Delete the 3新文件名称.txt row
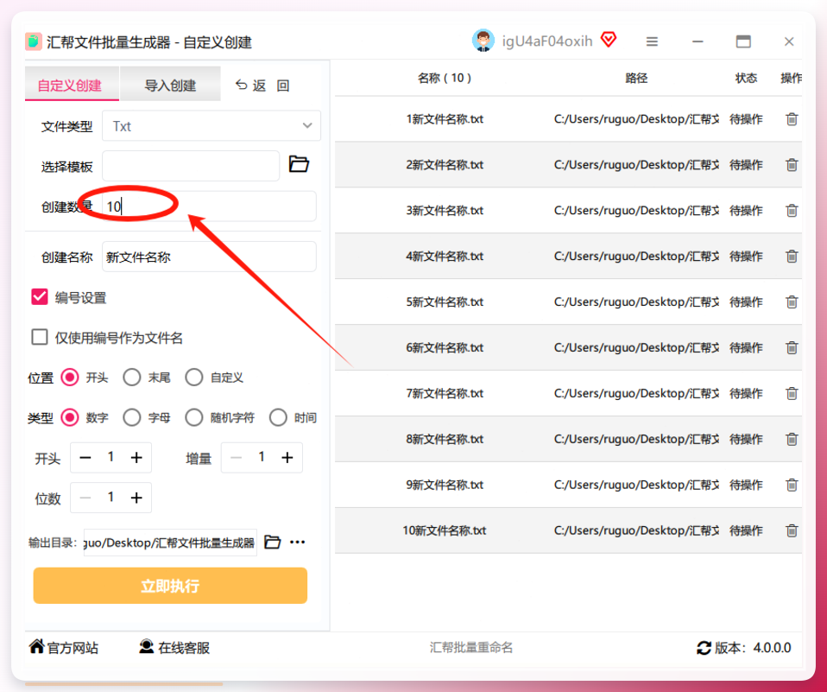 [x=791, y=211]
